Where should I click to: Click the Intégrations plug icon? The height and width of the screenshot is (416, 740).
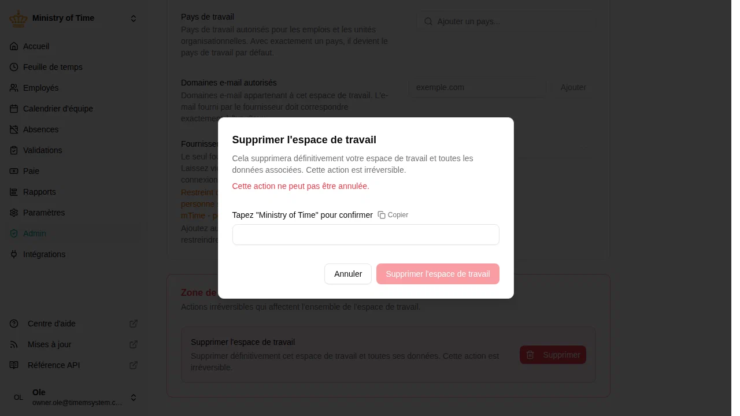[x=14, y=254]
